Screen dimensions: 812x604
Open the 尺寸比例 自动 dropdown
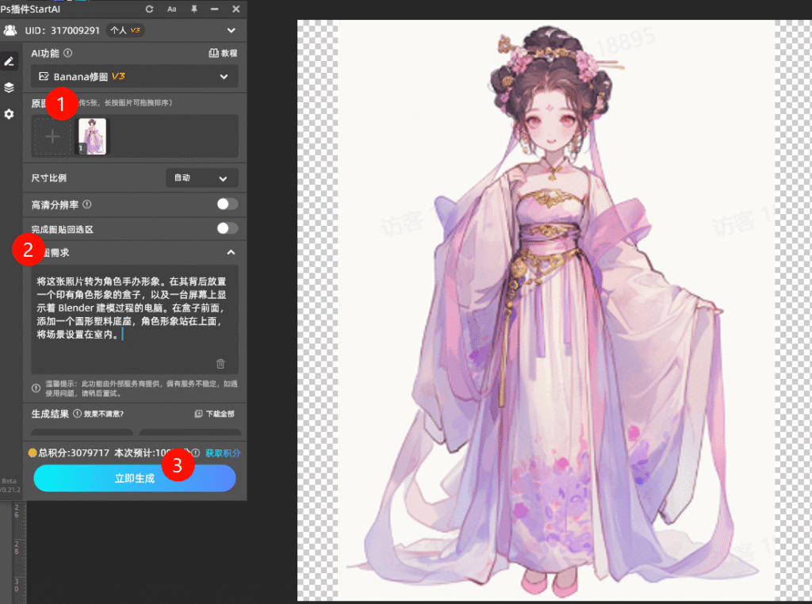tap(201, 178)
